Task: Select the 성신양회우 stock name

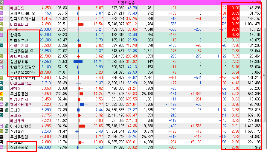Action: tap(19, 62)
